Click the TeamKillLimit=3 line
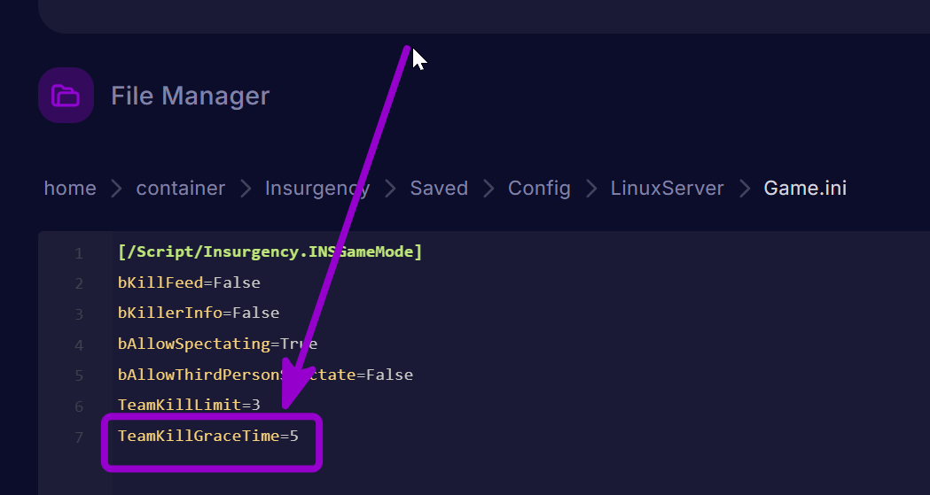The height and width of the screenshot is (495, 930). (x=189, y=405)
